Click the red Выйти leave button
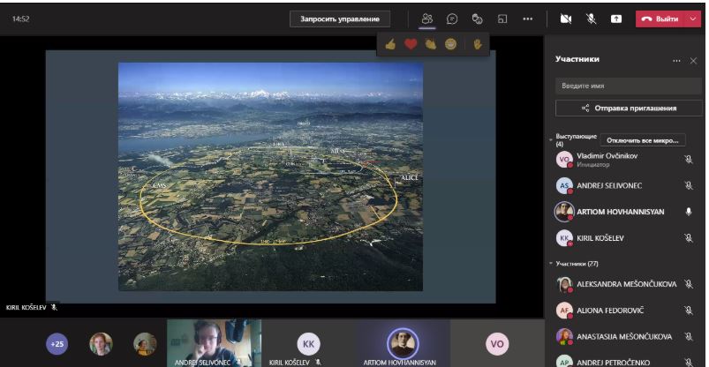This screenshot has width=709, height=367. (x=661, y=19)
